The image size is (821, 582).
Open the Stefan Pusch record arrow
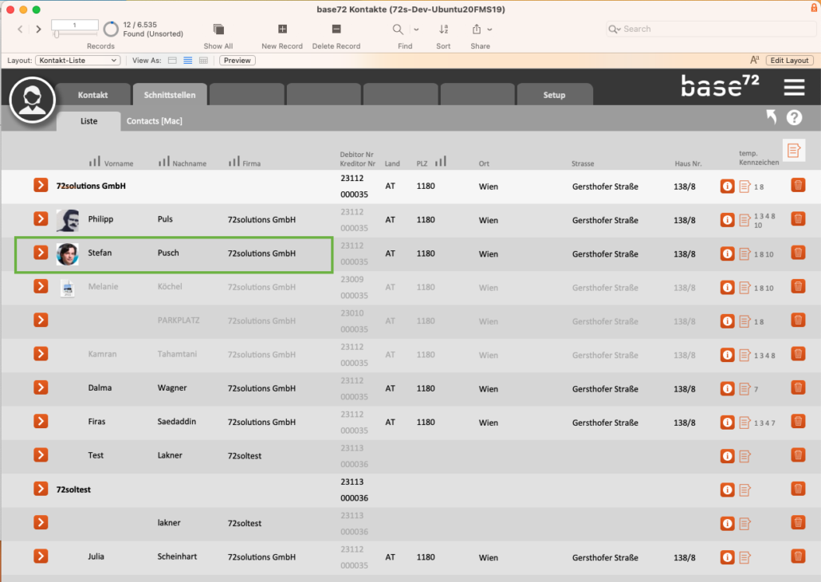tap(41, 253)
